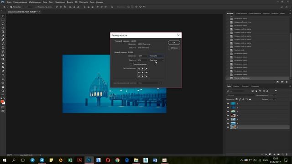Viewport: 292px width, 164px height.
Task: Hide layer 3 with its eye icon
Action: pos(228,111)
